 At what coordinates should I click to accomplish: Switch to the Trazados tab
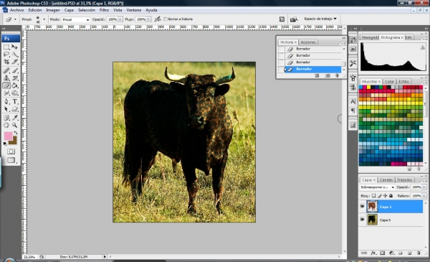click(x=405, y=179)
